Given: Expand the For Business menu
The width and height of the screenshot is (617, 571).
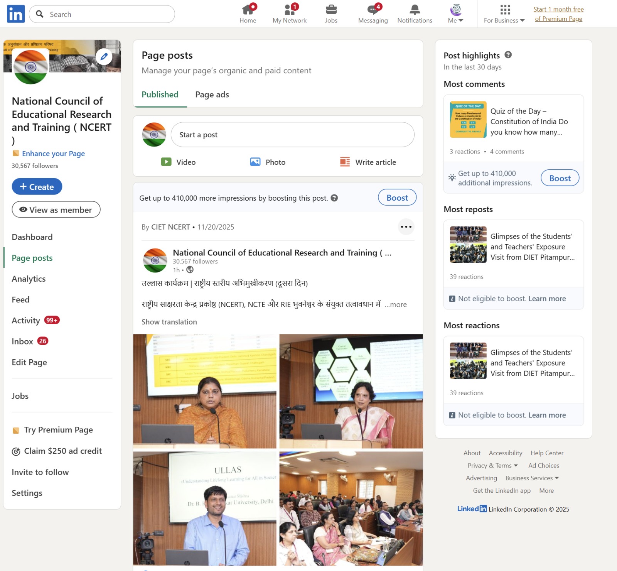Looking at the screenshot, I should [504, 14].
